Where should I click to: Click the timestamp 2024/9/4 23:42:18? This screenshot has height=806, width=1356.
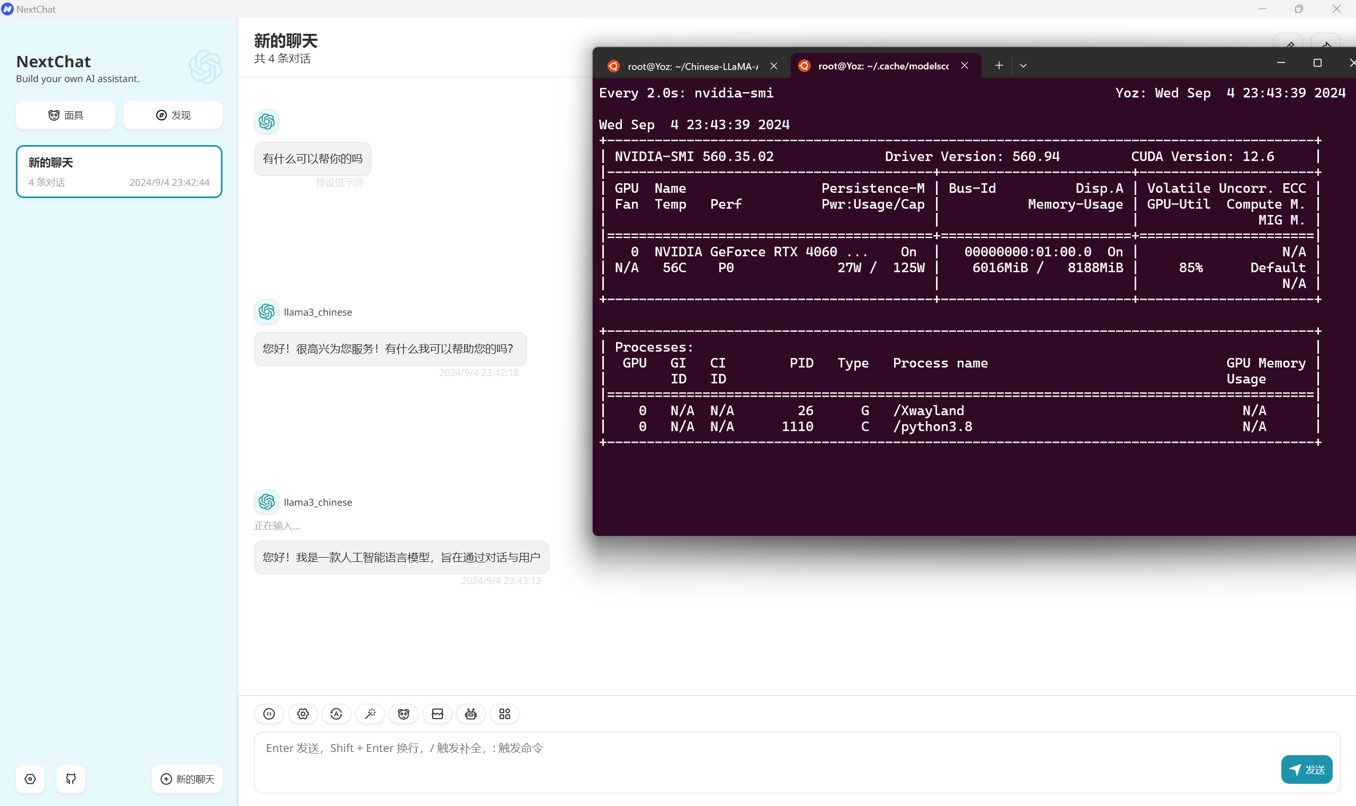(479, 373)
